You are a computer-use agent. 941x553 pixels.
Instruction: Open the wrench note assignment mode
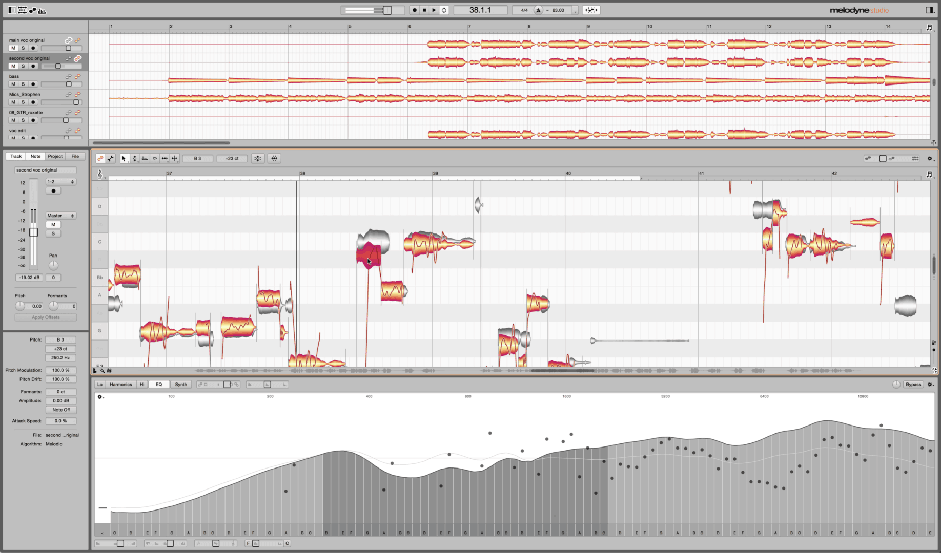[110, 159]
